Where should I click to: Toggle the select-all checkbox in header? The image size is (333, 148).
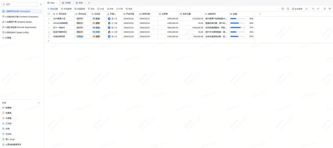coord(49,14)
